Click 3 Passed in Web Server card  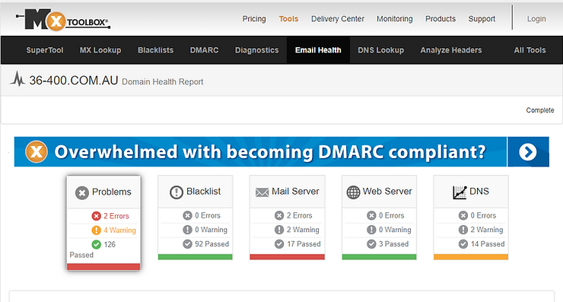pyautogui.click(x=393, y=244)
